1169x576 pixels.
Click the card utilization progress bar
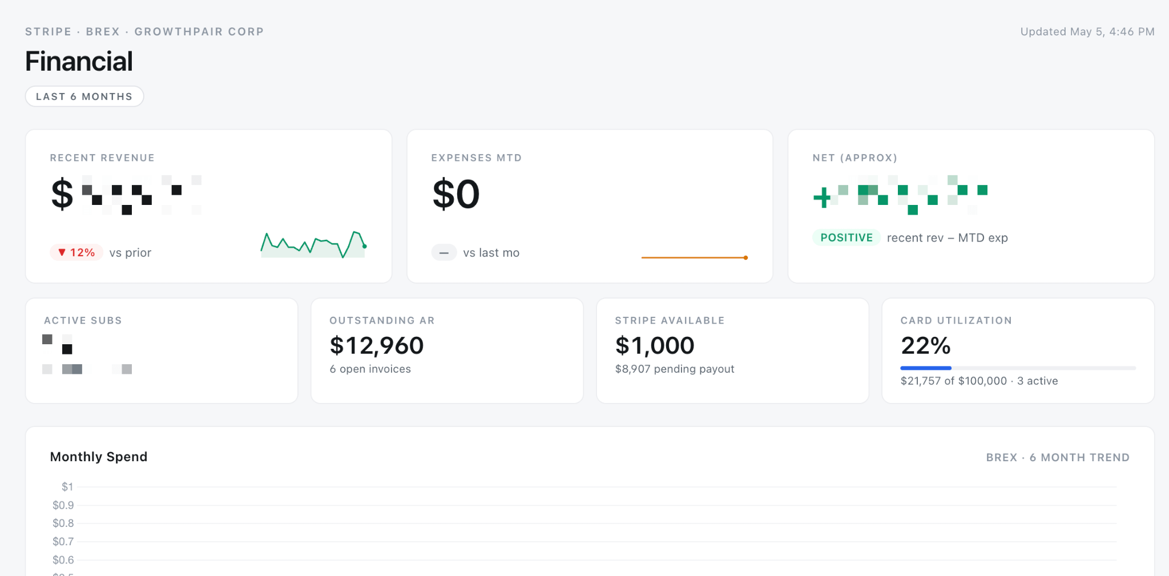1018,368
